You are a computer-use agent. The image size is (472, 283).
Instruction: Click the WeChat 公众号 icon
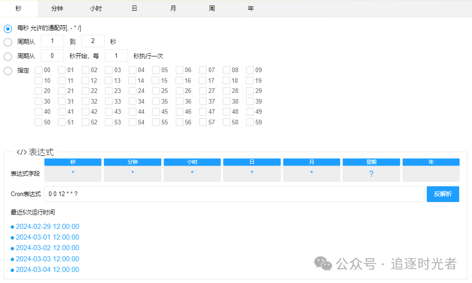[325, 265]
